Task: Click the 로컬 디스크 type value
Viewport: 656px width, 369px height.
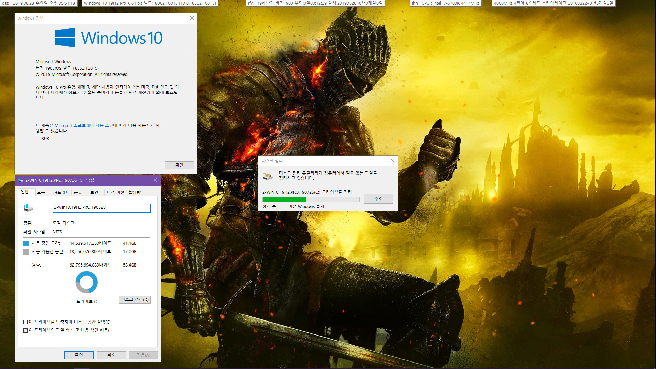Action: (x=64, y=223)
